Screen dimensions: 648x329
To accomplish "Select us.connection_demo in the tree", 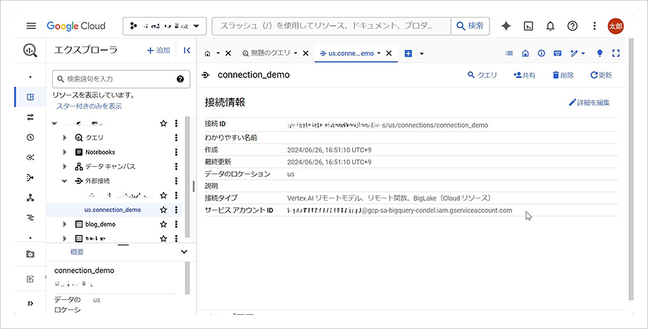I will [x=113, y=209].
